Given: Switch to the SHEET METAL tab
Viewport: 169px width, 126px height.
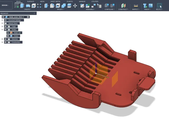Looking at the screenshot, I should [55, 2].
